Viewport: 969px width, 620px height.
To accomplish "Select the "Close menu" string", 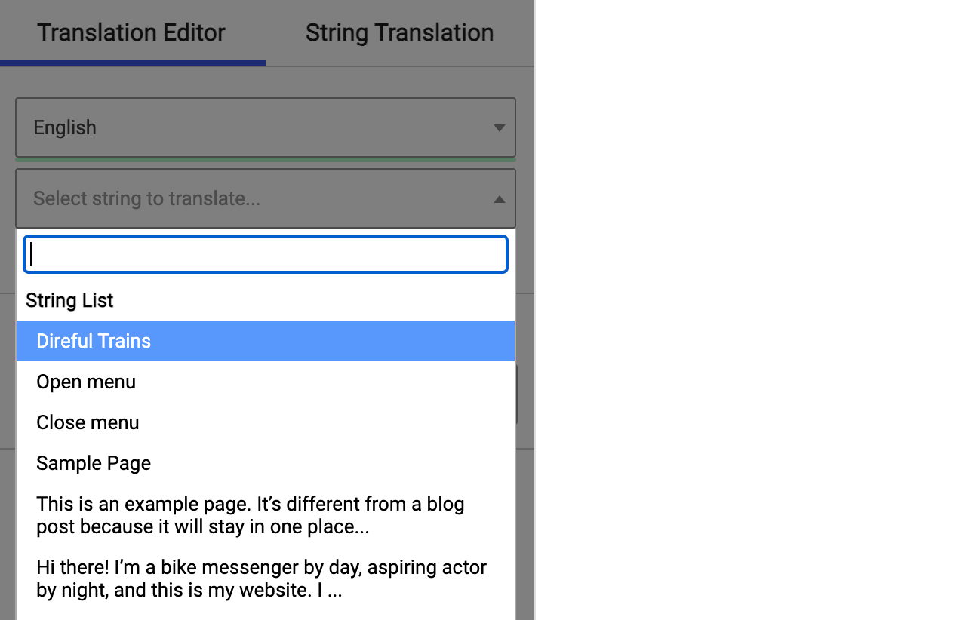I will tap(88, 422).
